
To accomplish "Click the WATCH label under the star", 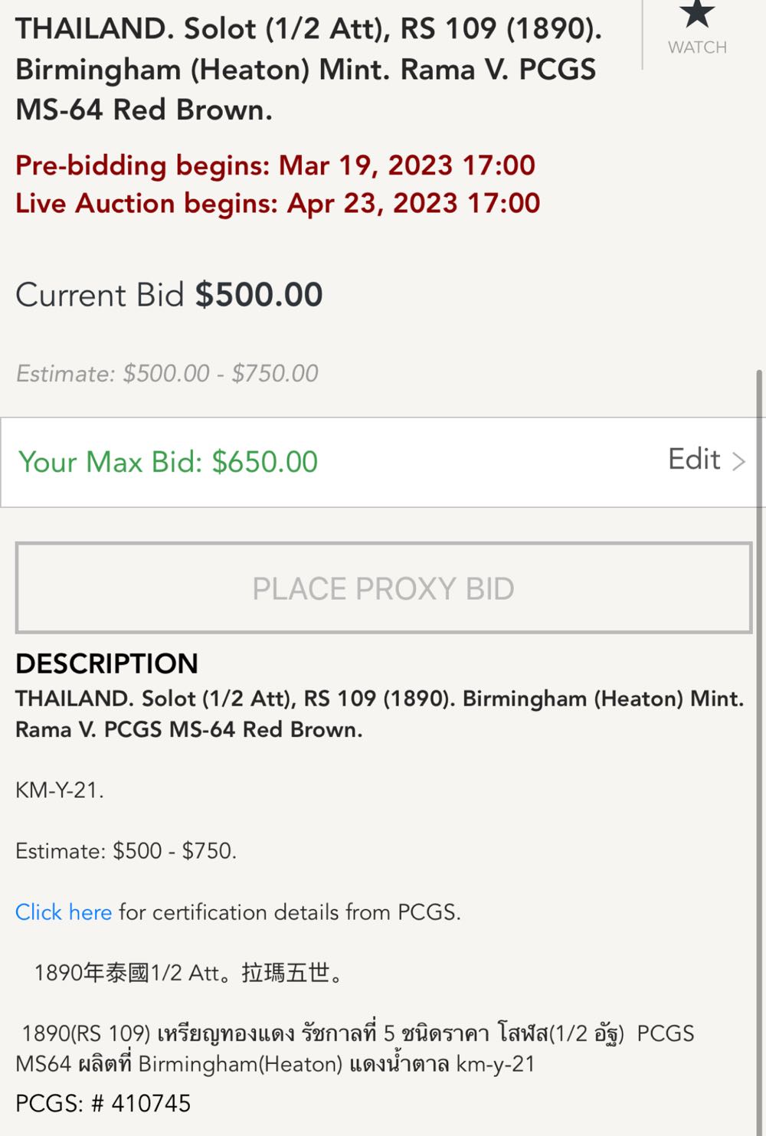I will click(697, 47).
